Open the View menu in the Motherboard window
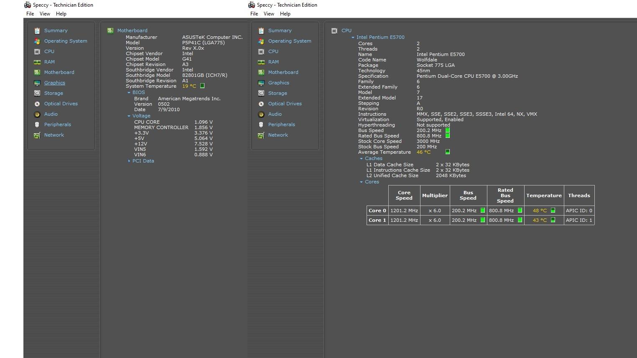 pos(45,14)
